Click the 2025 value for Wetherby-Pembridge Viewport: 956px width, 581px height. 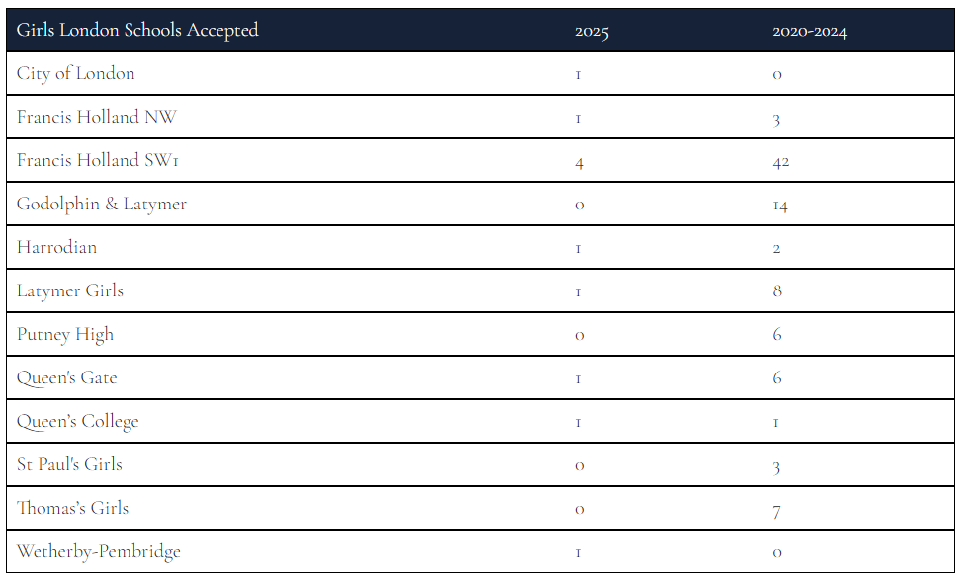[578, 553]
